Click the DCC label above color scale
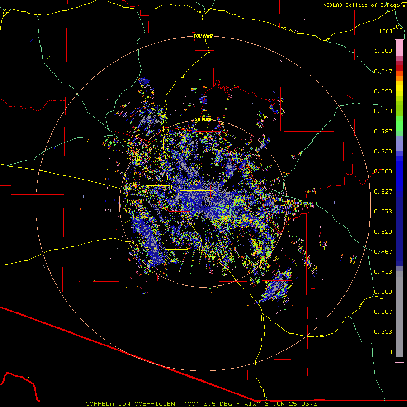407x407 pixels. click(x=397, y=27)
